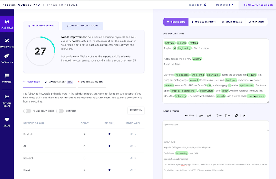The width and height of the screenshot is (276, 179).
Task: Increase resume font size with A+
Action: tap(209, 116)
